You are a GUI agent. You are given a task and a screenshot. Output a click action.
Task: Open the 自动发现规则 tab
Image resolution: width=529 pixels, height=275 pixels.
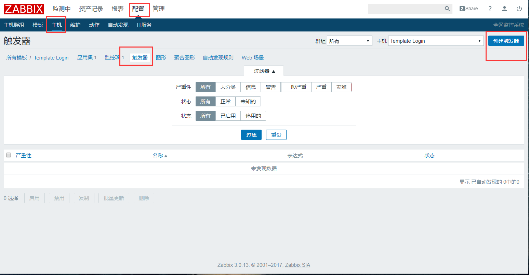(218, 57)
